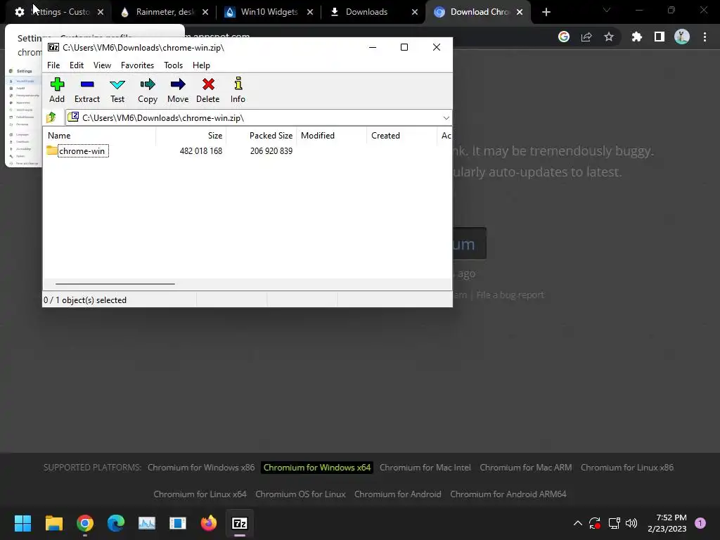Run Test on the archive
The height and width of the screenshot is (540, 720).
coord(117,91)
